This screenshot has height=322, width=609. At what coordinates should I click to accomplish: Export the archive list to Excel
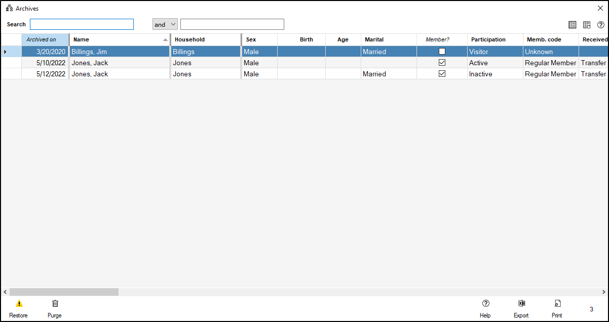click(521, 304)
